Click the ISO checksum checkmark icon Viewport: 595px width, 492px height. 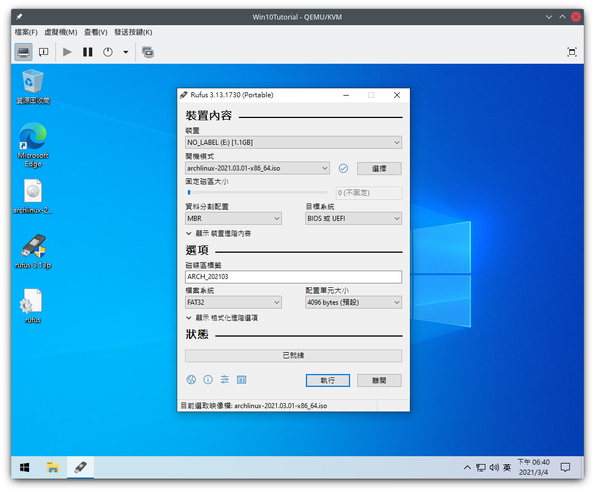tap(343, 168)
